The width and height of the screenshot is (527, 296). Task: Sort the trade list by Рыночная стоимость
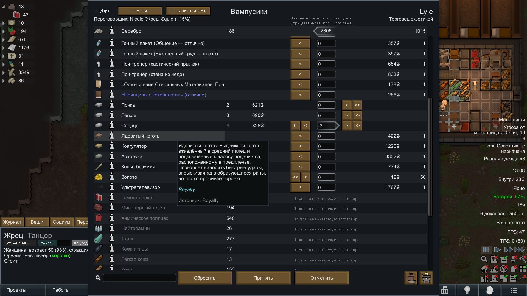187,11
